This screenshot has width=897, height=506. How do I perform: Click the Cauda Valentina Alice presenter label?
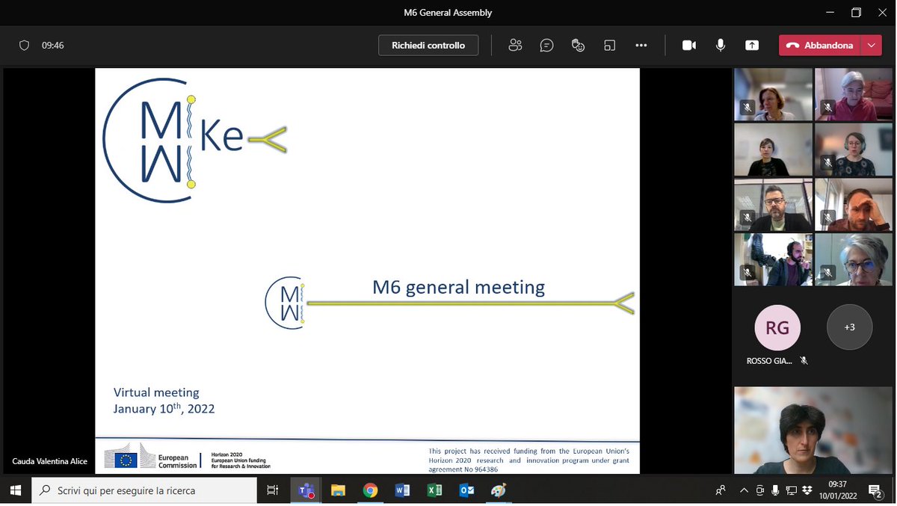pos(49,461)
